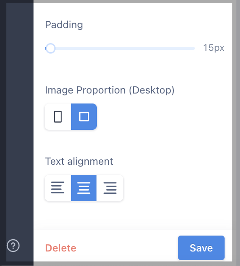Click the empty footer area between Delete and Save
This screenshot has height=266, width=240.
click(x=127, y=248)
